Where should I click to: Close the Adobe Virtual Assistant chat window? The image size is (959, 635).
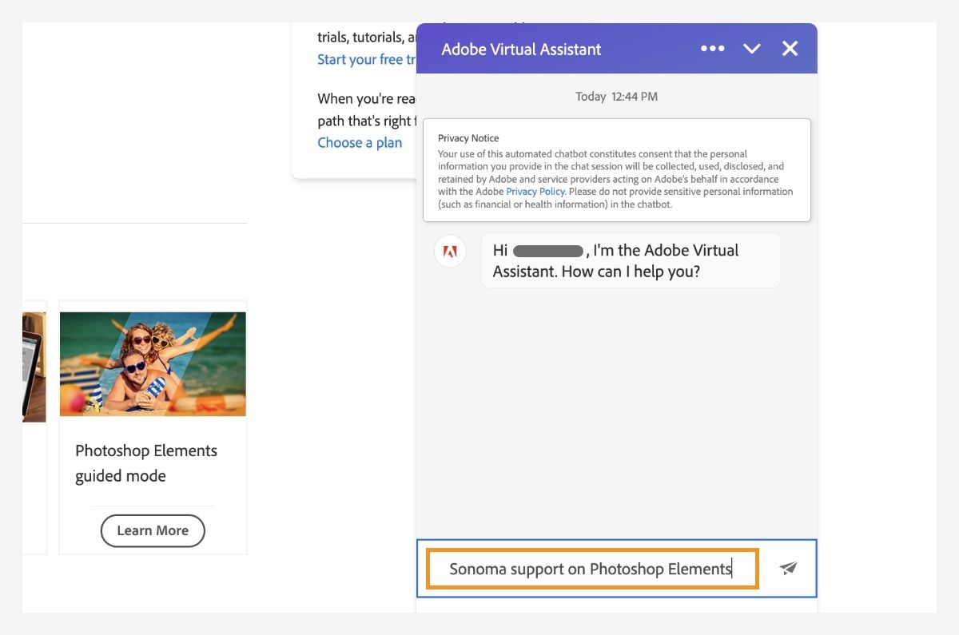790,49
